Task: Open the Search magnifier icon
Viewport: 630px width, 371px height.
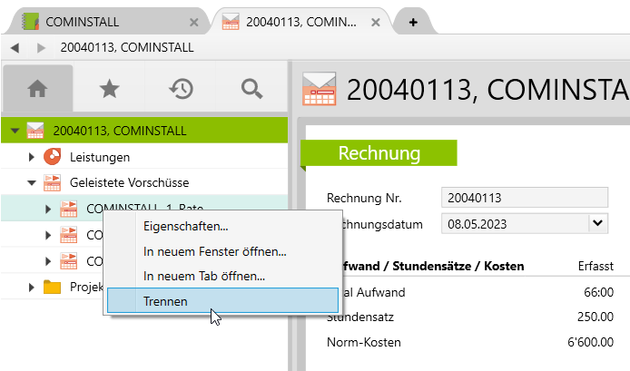Action: pyautogui.click(x=251, y=88)
